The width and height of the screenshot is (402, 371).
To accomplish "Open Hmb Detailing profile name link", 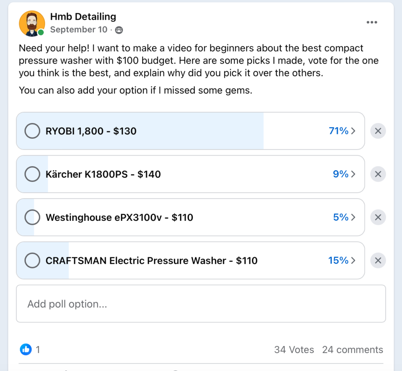I will pos(83,17).
